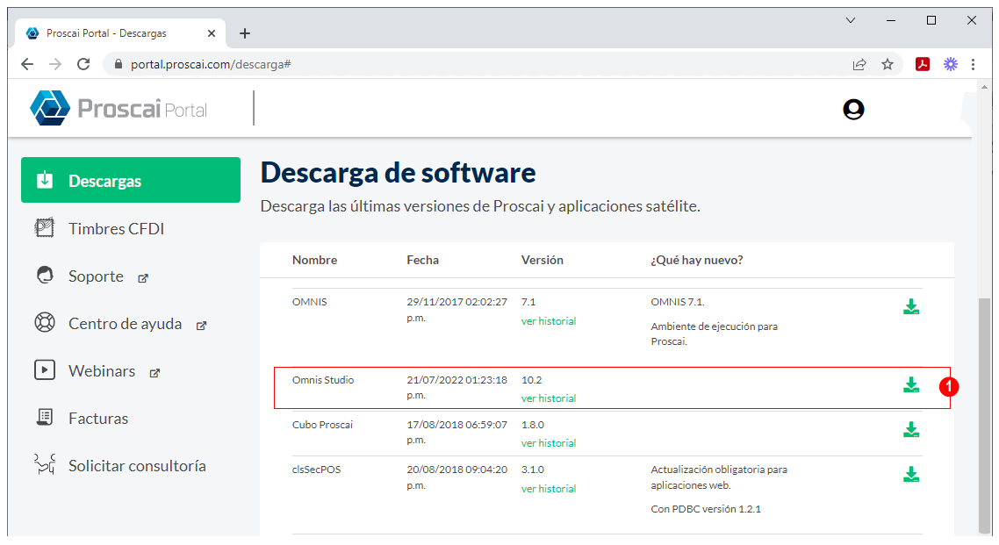
Task: Close the Proscai Portal - Descargas tab
Action: tap(212, 33)
